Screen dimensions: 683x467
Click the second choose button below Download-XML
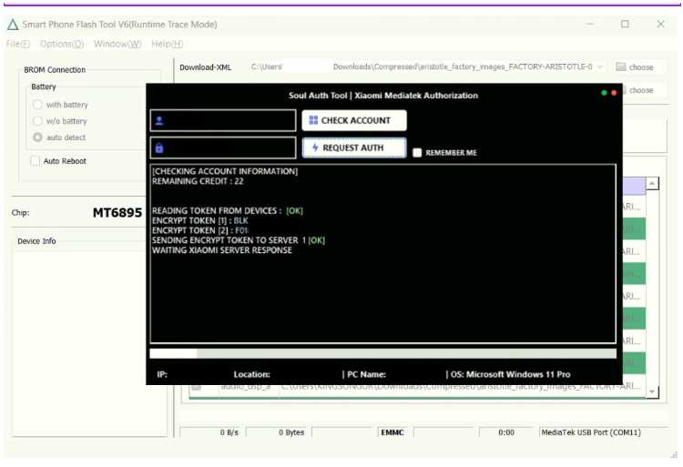click(643, 90)
